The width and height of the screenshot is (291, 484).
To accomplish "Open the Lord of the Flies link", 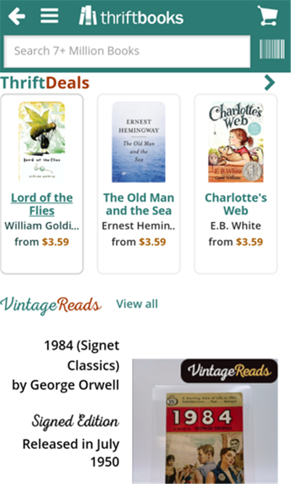I will (42, 204).
